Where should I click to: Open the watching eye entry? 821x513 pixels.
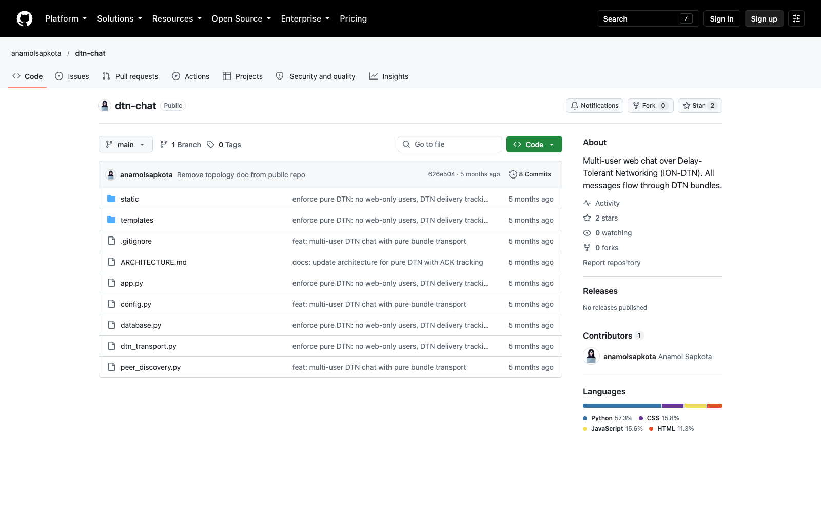608,233
